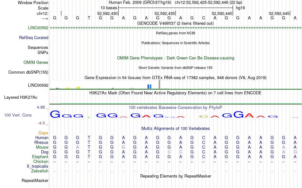Click Repeating Elements by RepeatMasker title
This screenshot has width=302, height=188.
click(175, 176)
